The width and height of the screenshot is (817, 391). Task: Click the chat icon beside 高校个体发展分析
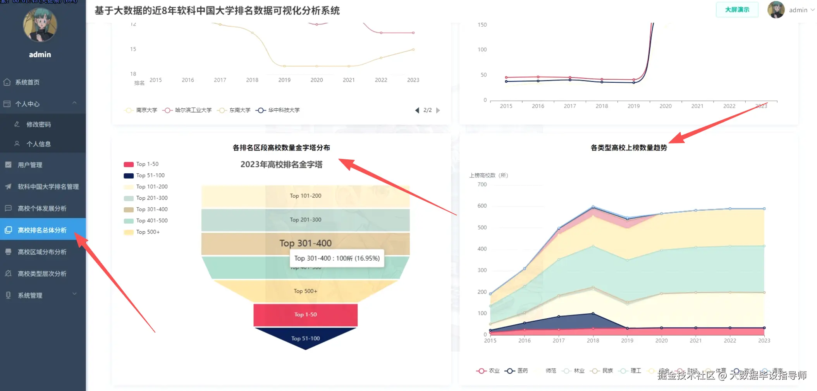pyautogui.click(x=8, y=208)
